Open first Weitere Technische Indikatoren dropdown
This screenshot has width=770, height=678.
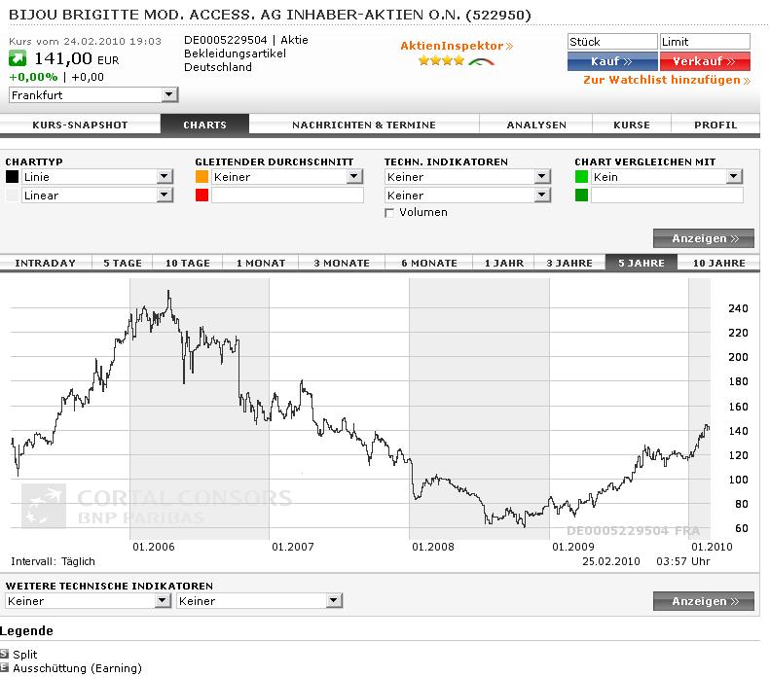pos(88,600)
